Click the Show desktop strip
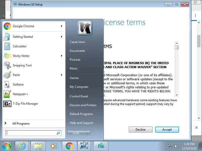This screenshot has width=202, height=151. click(200, 146)
